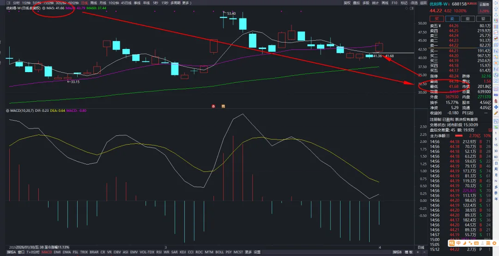The image size is (499, 256).
Task: Select the MACD indicator tab
Action: [47, 252]
